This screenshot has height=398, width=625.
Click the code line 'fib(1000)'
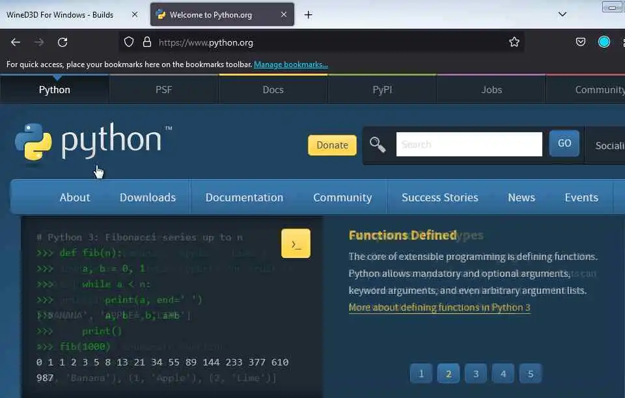click(x=85, y=347)
